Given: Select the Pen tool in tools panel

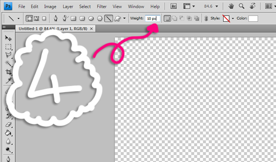Looking at the screenshot, I should click(x=8, y=158).
